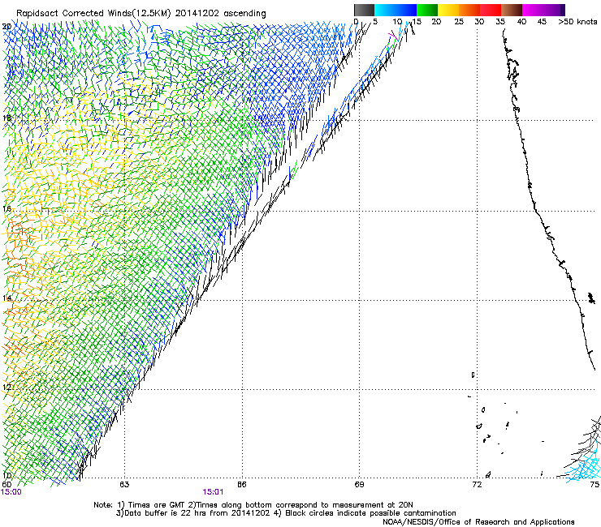Click the latitude label '18'
601x527 pixels.
point(6,118)
